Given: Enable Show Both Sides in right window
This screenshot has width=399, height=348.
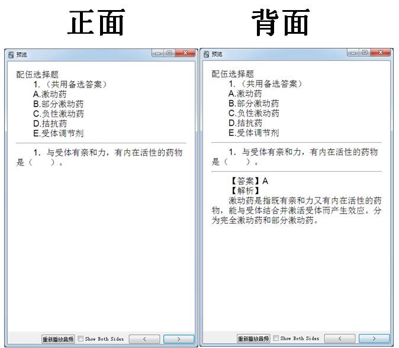Looking at the screenshot, I should pyautogui.click(x=276, y=339).
